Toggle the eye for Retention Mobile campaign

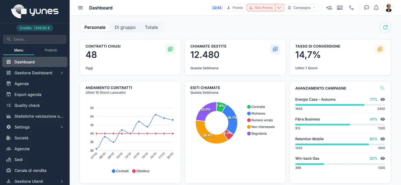pos(383,139)
